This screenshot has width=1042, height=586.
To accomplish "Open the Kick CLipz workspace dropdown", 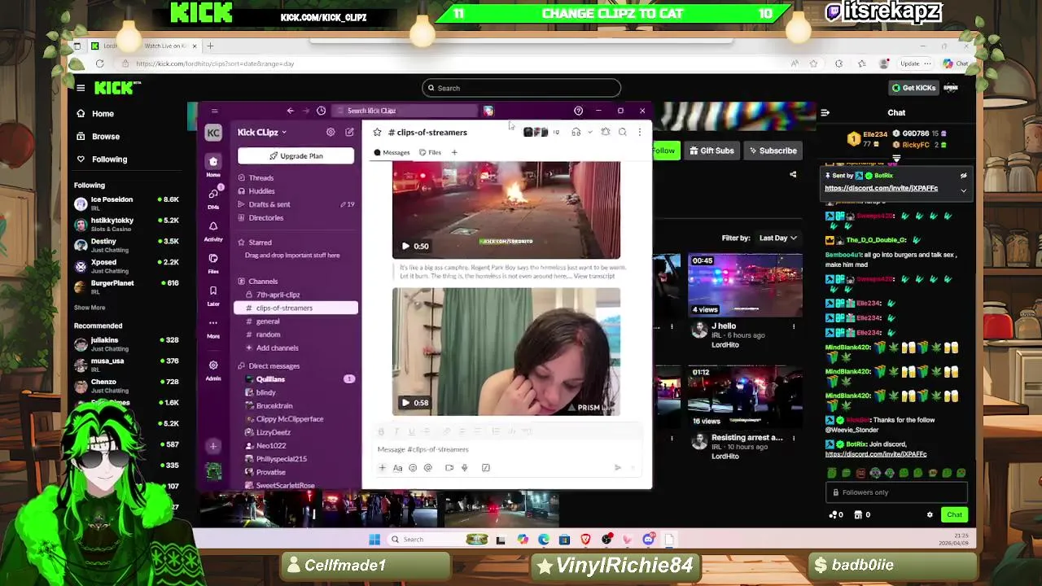I will point(262,132).
